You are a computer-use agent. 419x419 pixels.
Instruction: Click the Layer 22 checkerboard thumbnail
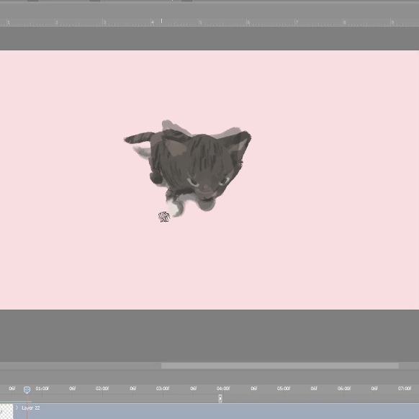(x=6, y=411)
